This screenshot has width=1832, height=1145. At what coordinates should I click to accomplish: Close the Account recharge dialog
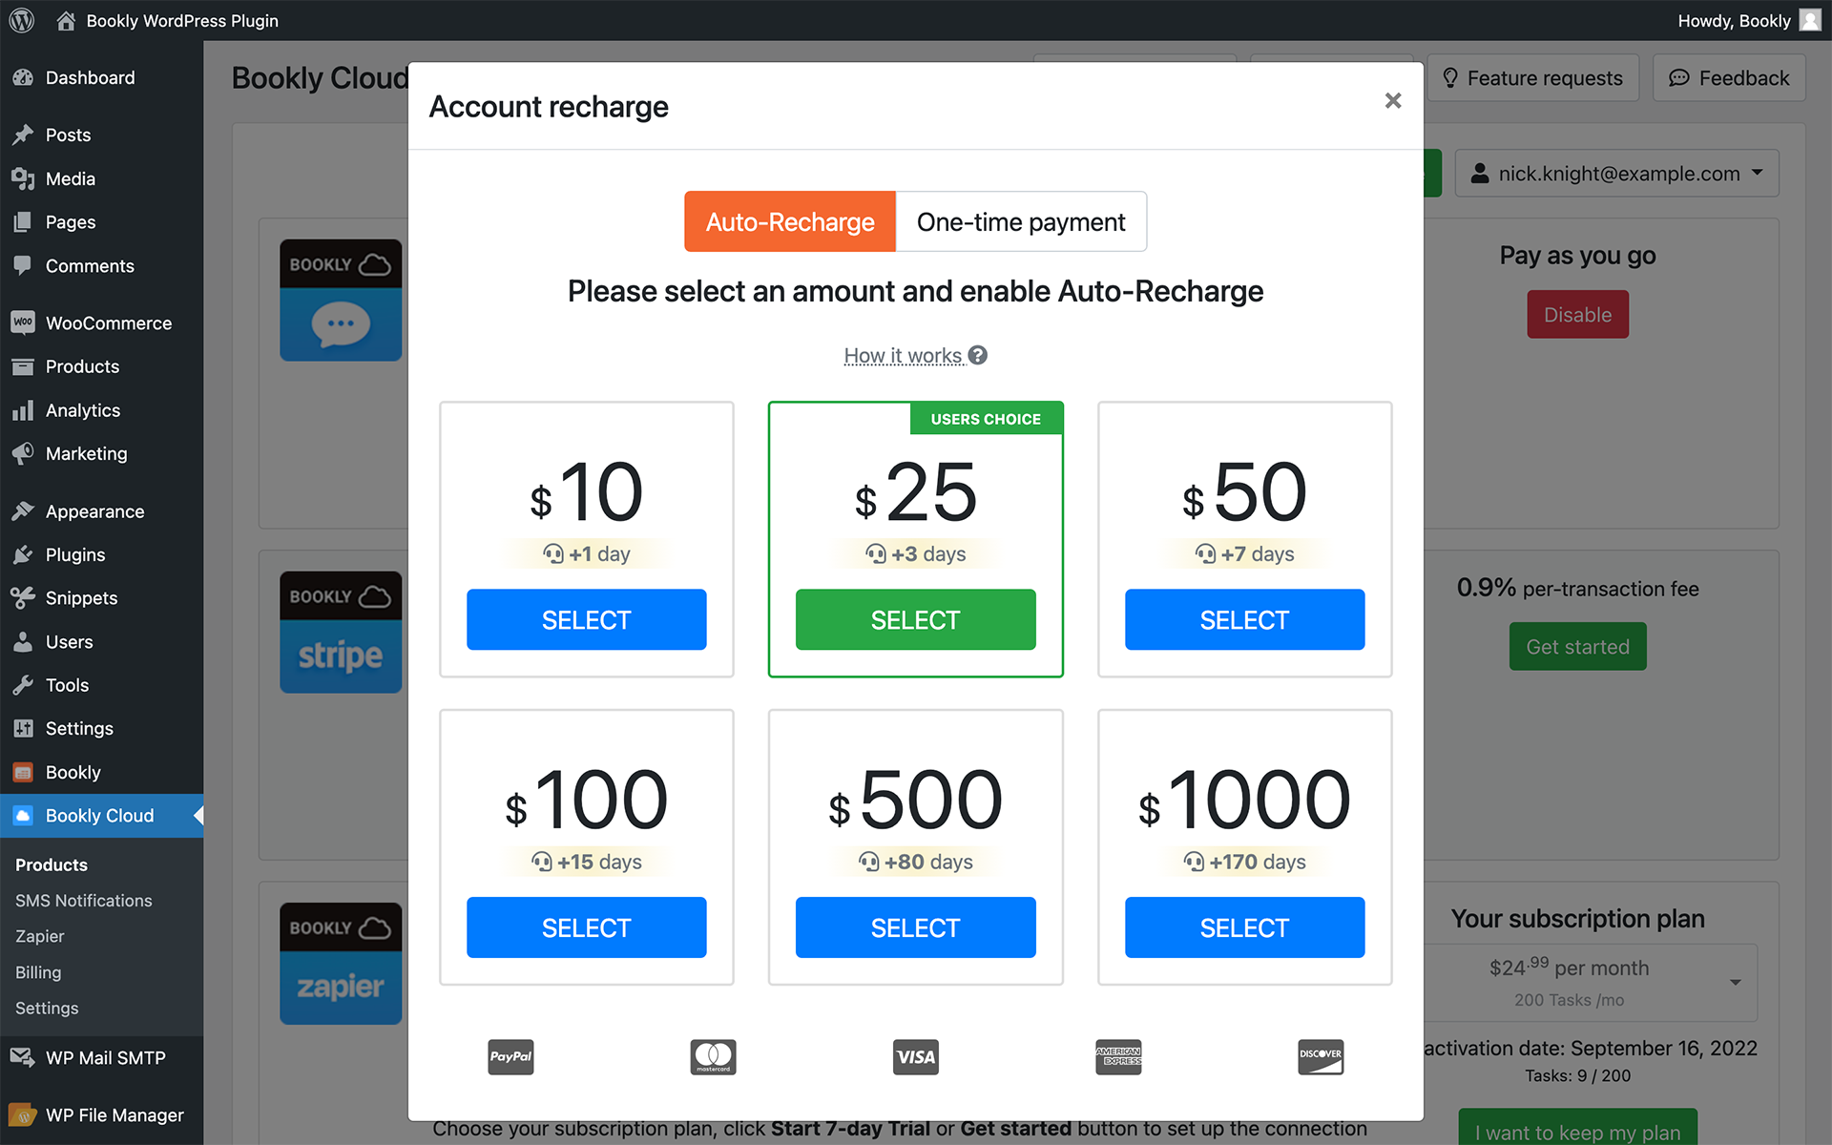click(x=1393, y=101)
